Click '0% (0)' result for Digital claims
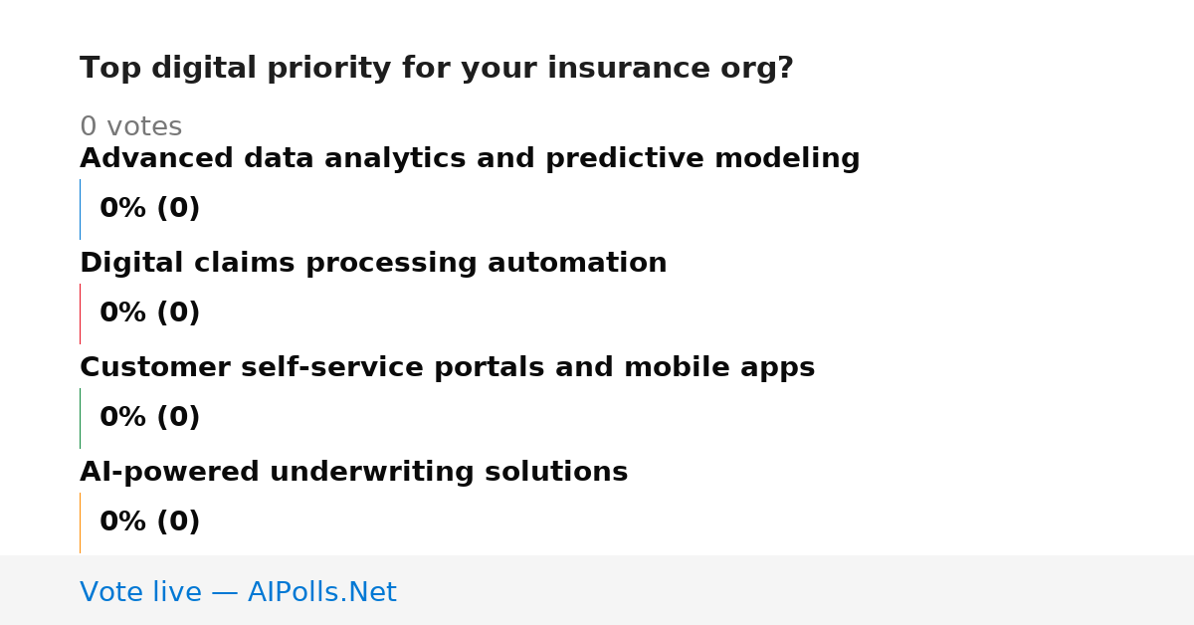Screen dimensions: 1194x625 pos(149,313)
